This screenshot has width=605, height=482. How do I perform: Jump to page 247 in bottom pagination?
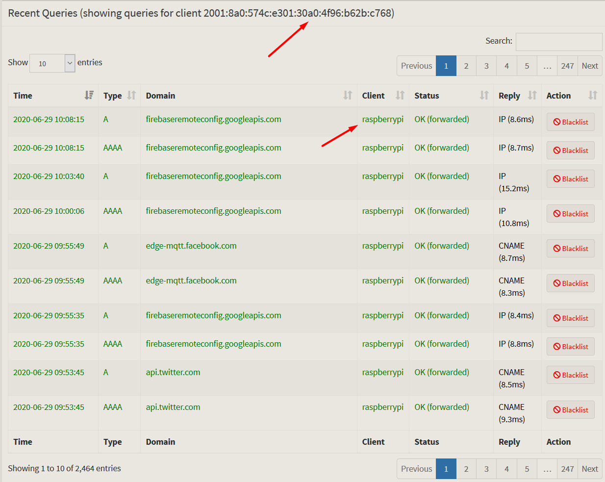[x=568, y=469]
